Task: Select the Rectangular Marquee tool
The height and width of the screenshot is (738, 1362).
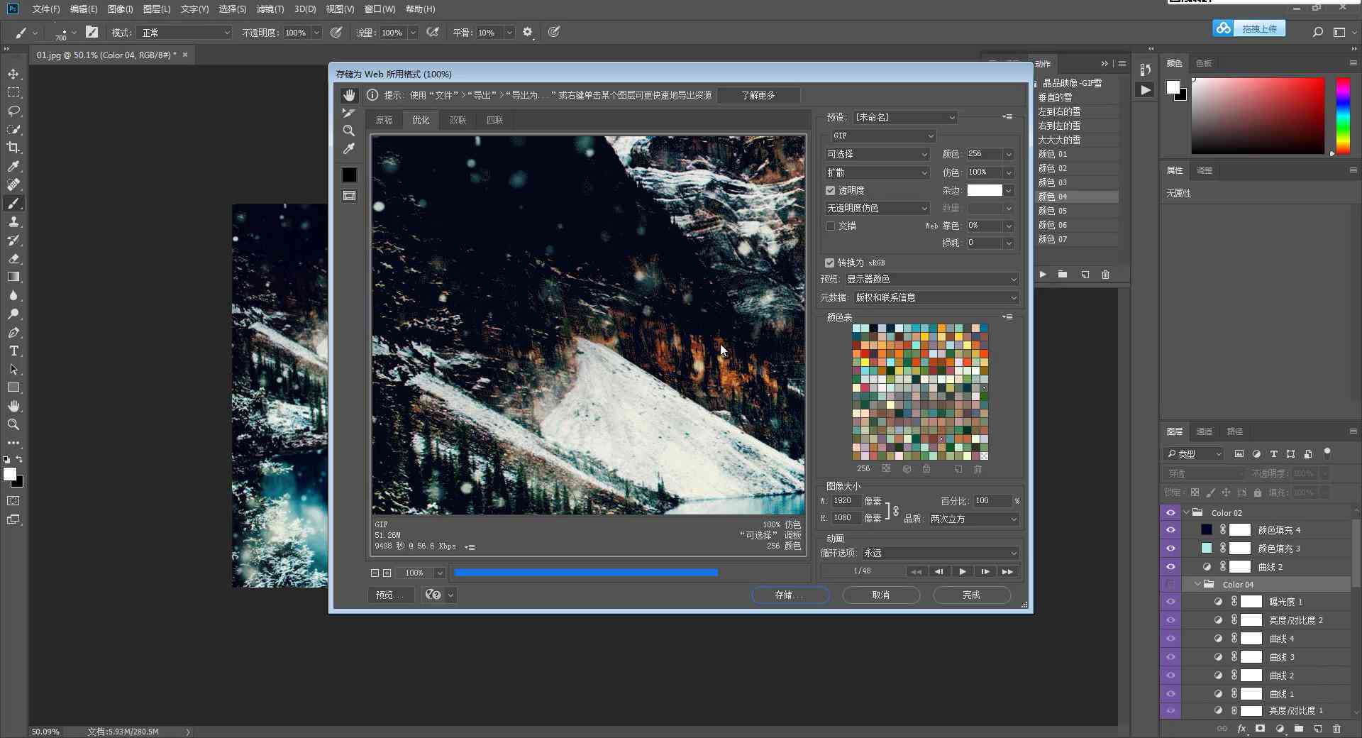Action: pos(13,92)
